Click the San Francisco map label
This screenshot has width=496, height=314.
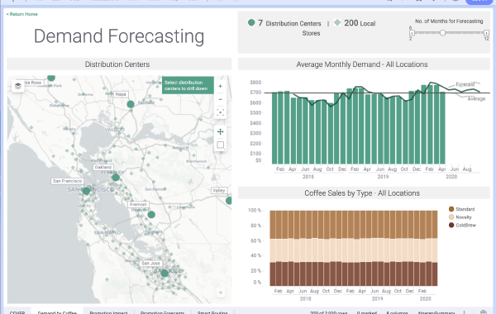point(67,181)
